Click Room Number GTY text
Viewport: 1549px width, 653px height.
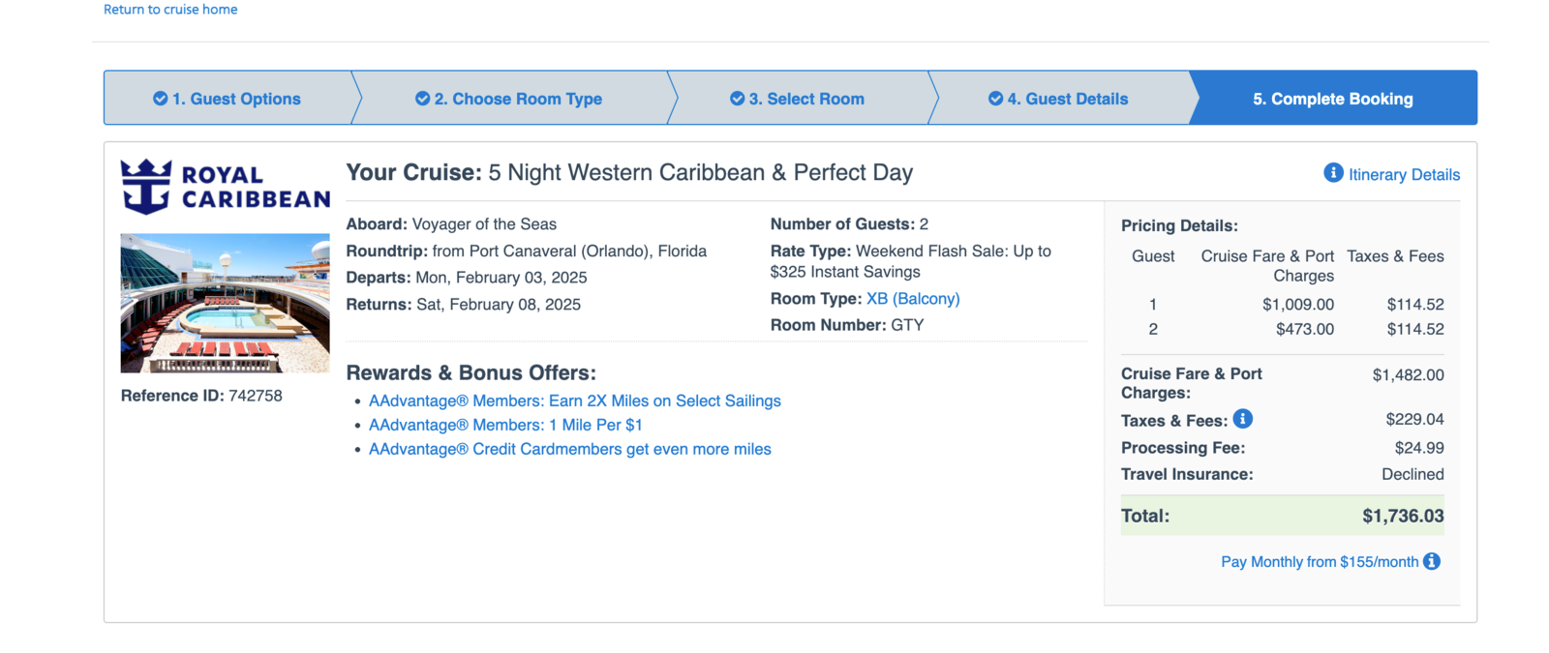(x=847, y=325)
